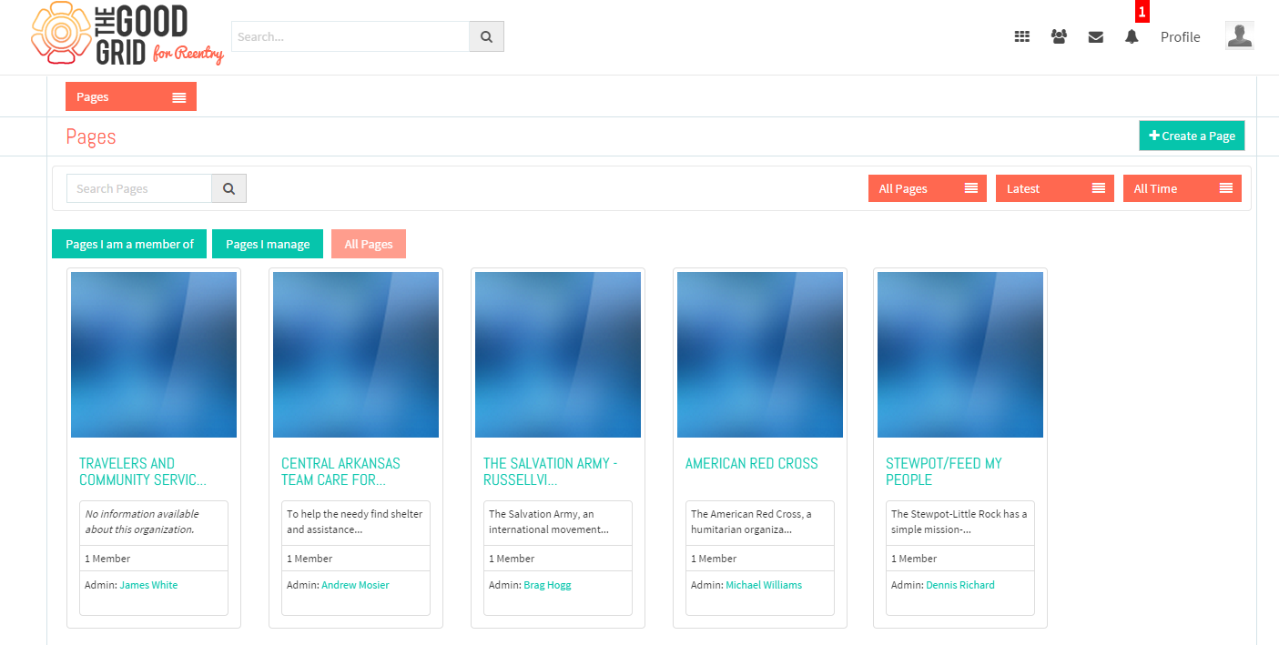Screen dimensions: 1279x645
Task: Click admin link Brag Hogg
Action: coord(547,585)
